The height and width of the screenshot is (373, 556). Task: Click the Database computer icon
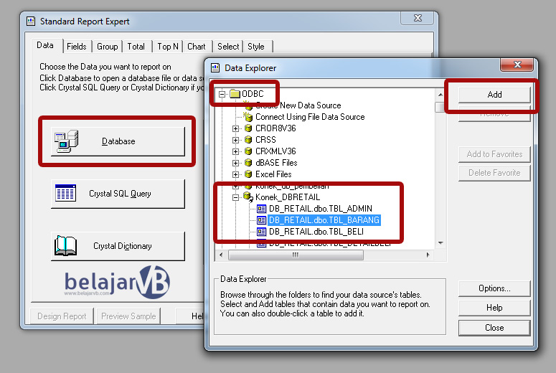click(66, 141)
